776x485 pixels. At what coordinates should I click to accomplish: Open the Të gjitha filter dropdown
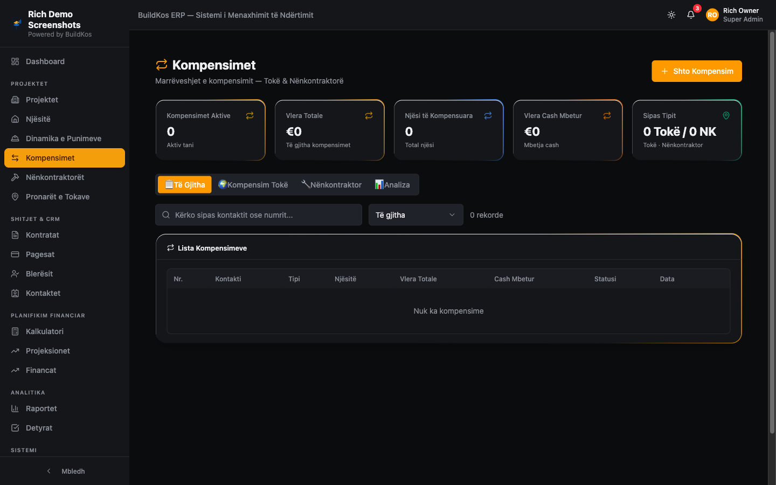click(416, 215)
